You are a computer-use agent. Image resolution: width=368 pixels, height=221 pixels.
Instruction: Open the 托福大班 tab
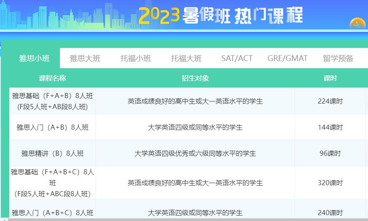coord(186,58)
